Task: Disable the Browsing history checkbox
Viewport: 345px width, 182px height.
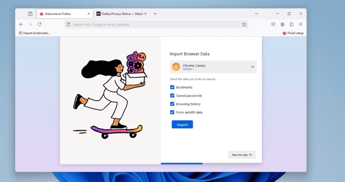Action: pos(172,104)
